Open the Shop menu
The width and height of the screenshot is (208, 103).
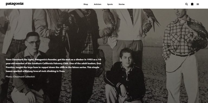point(86,4)
